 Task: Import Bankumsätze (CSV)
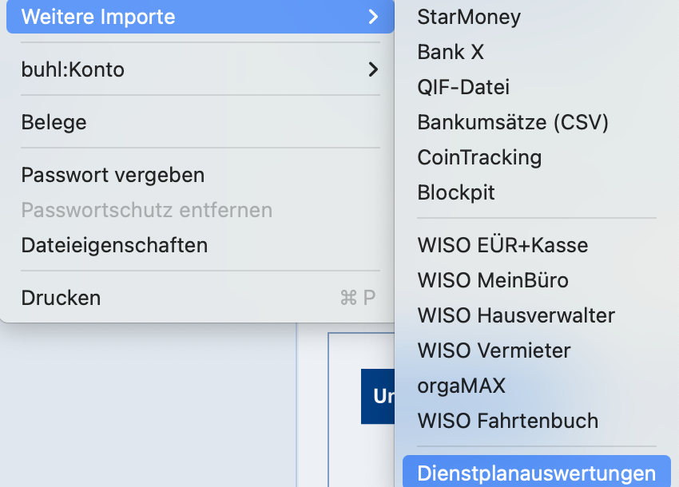[x=513, y=122]
